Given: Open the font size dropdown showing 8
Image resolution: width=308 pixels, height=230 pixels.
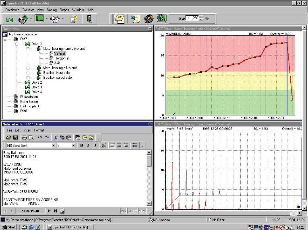Looking at the screenshot, I should click(x=73, y=145).
